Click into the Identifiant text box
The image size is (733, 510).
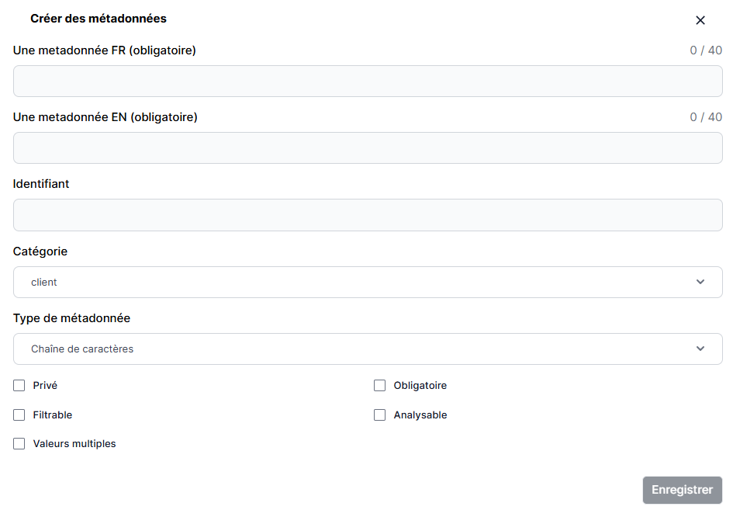click(x=368, y=215)
